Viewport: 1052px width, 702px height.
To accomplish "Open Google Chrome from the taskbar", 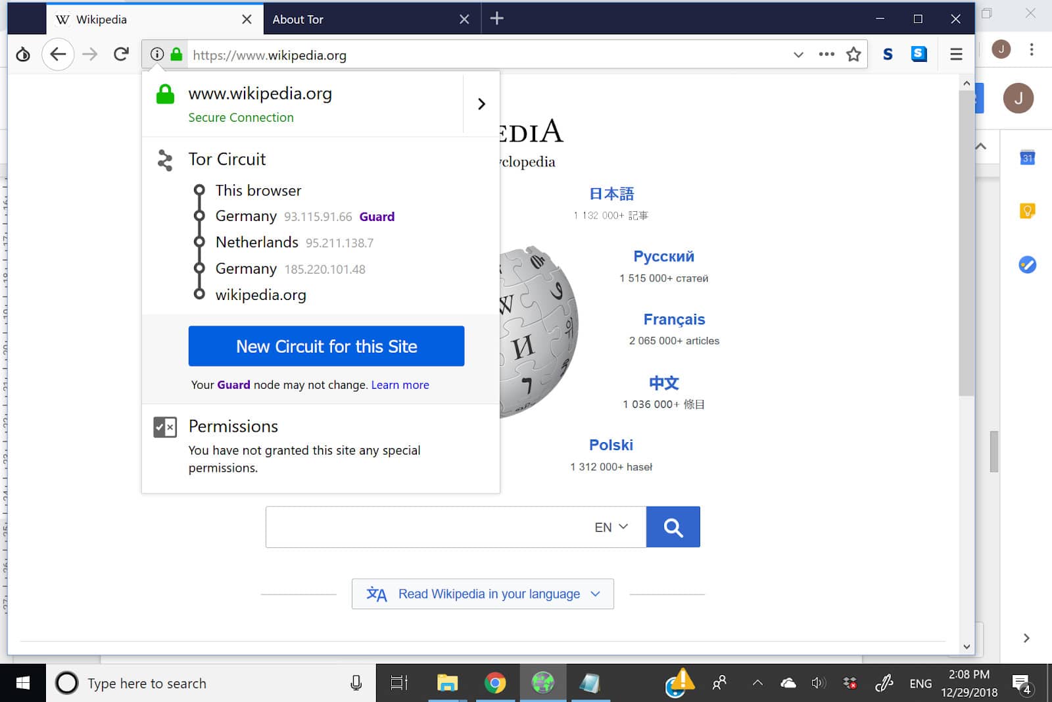I will click(495, 683).
